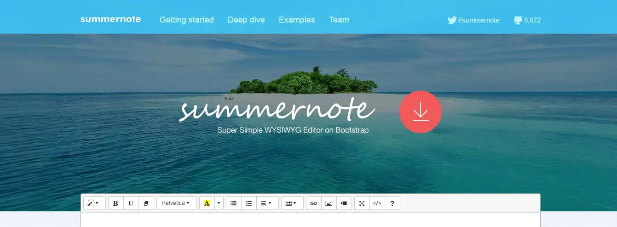
Task: Click the eraser remove font style icon
Action: 146,203
